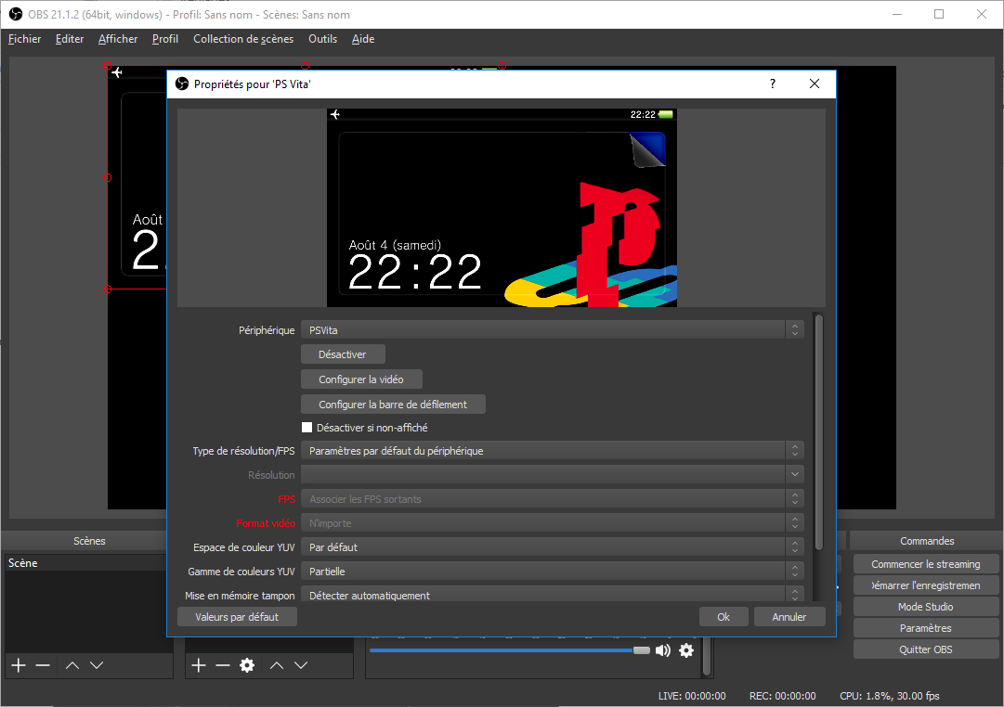
Task: Open the Profil menu
Action: tap(165, 39)
